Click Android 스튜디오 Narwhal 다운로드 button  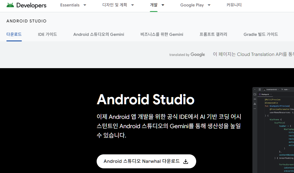pos(146,161)
